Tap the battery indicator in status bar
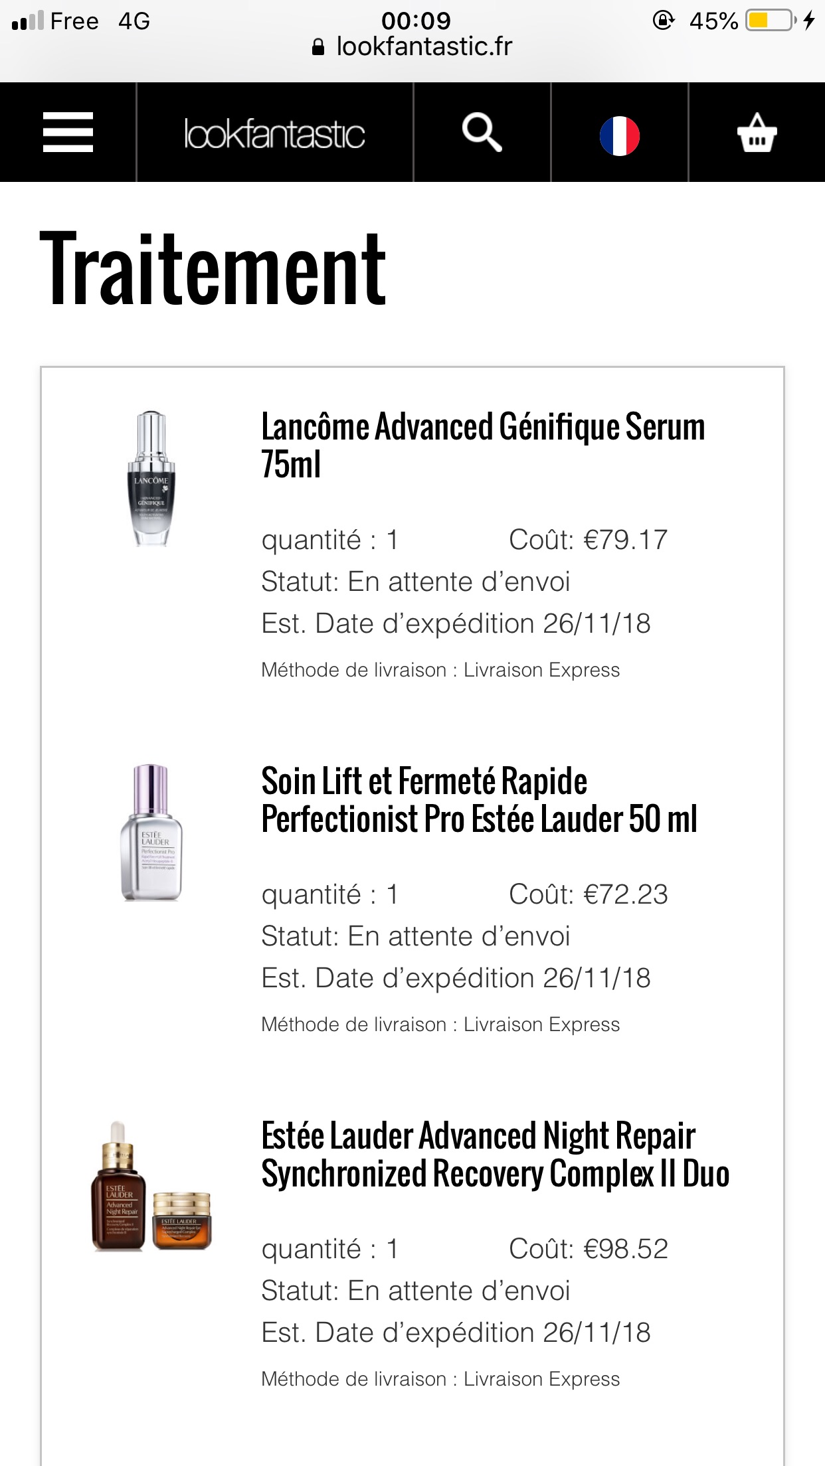Screen dimensions: 825x1466 point(771,21)
